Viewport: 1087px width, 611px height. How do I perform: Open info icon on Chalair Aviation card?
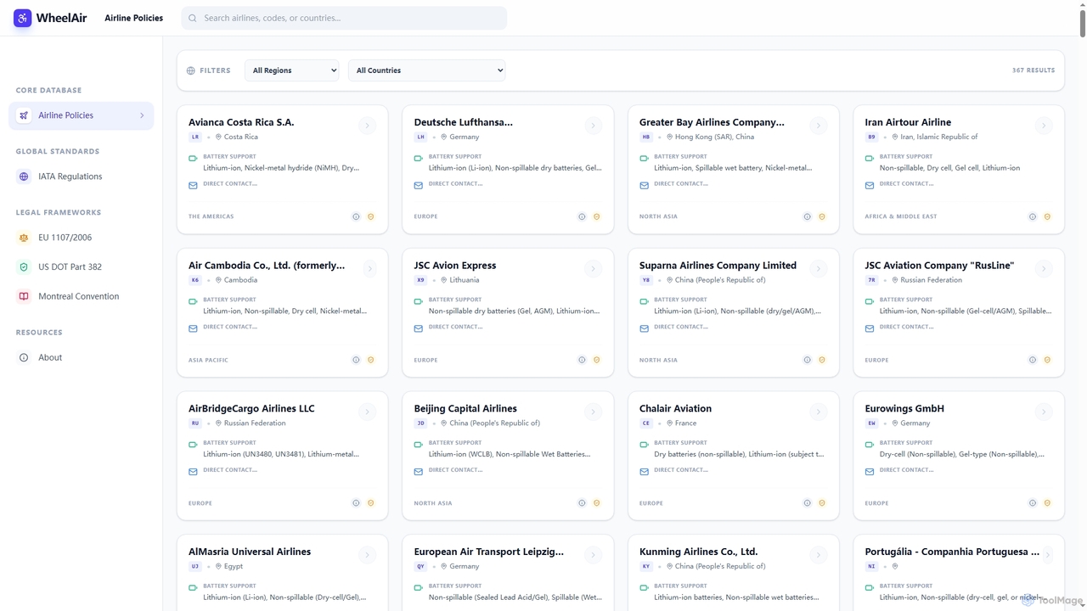pyautogui.click(x=807, y=503)
